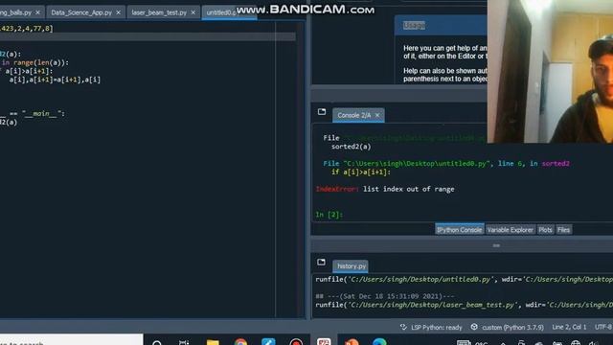Click the LSP Python status icon

pyautogui.click(x=403, y=327)
